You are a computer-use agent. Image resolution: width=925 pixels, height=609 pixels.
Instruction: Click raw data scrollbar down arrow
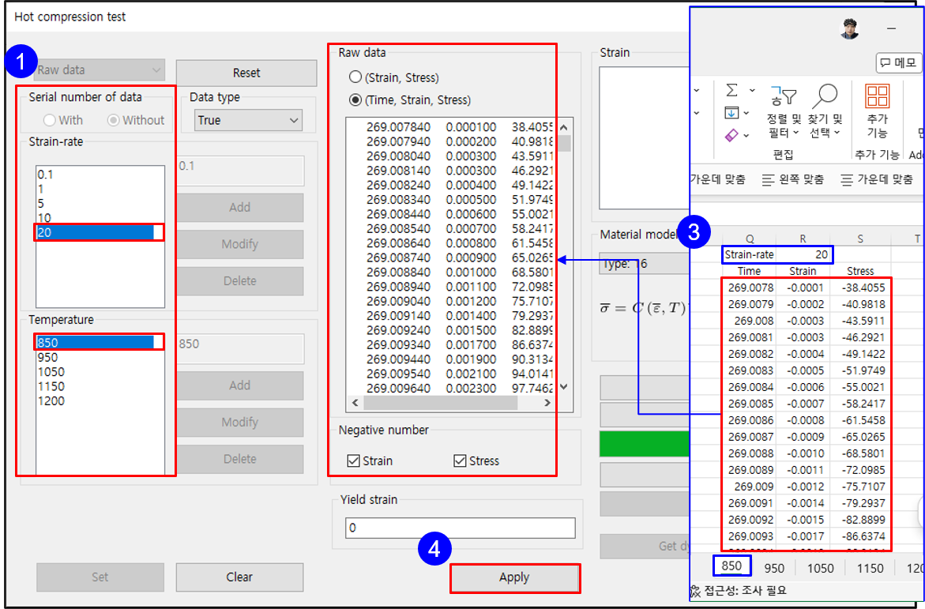click(x=564, y=387)
